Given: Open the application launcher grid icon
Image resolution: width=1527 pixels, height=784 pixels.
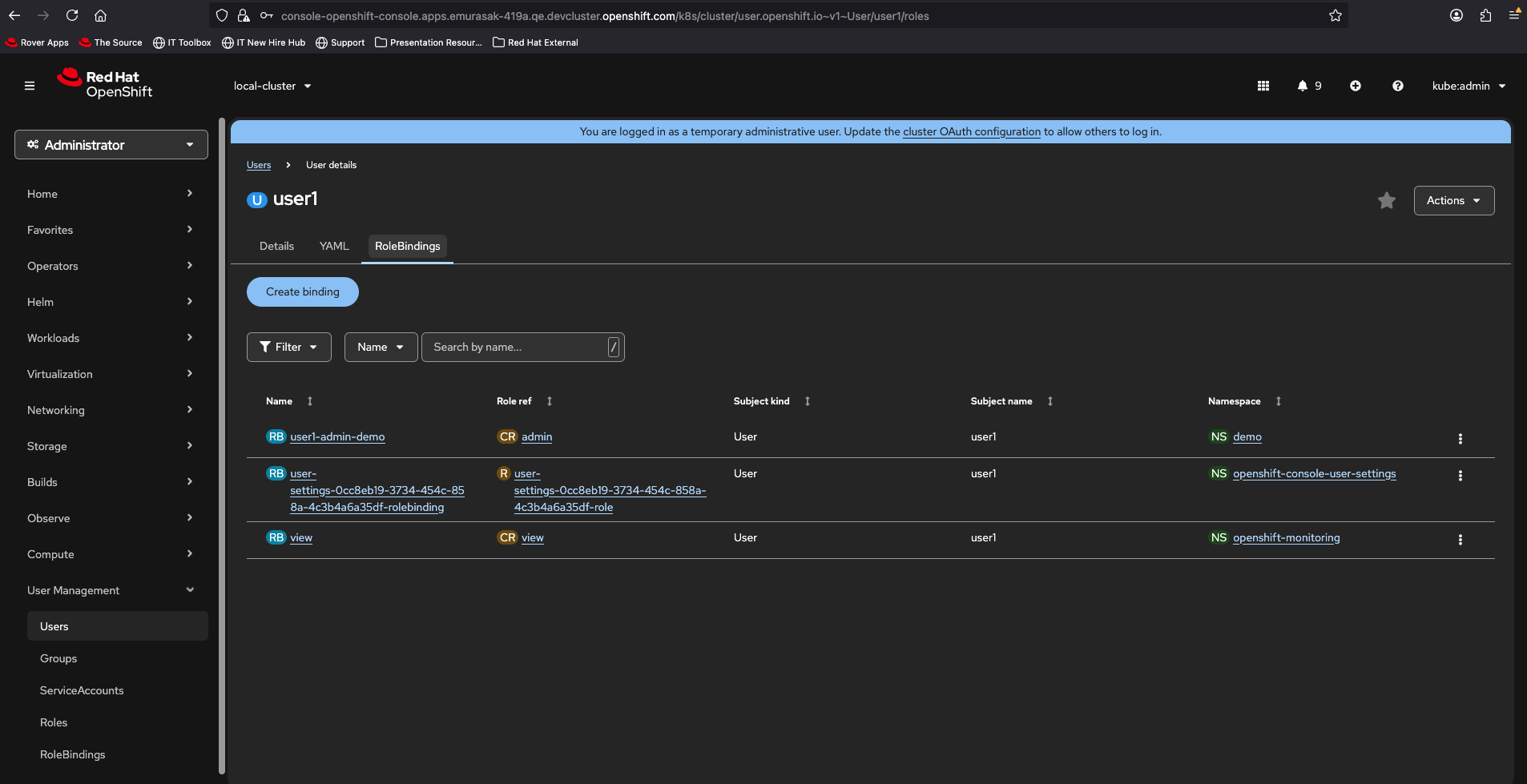Looking at the screenshot, I should (x=1263, y=86).
